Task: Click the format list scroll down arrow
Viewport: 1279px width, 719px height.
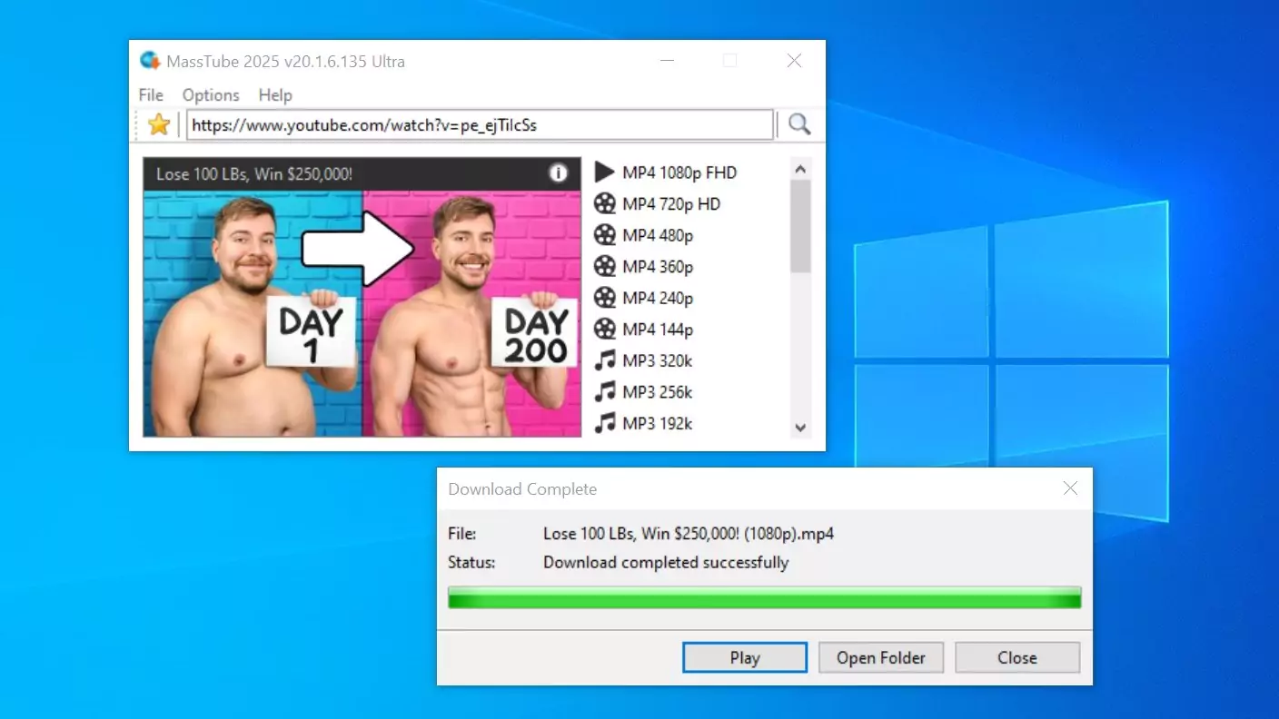Action: click(800, 427)
